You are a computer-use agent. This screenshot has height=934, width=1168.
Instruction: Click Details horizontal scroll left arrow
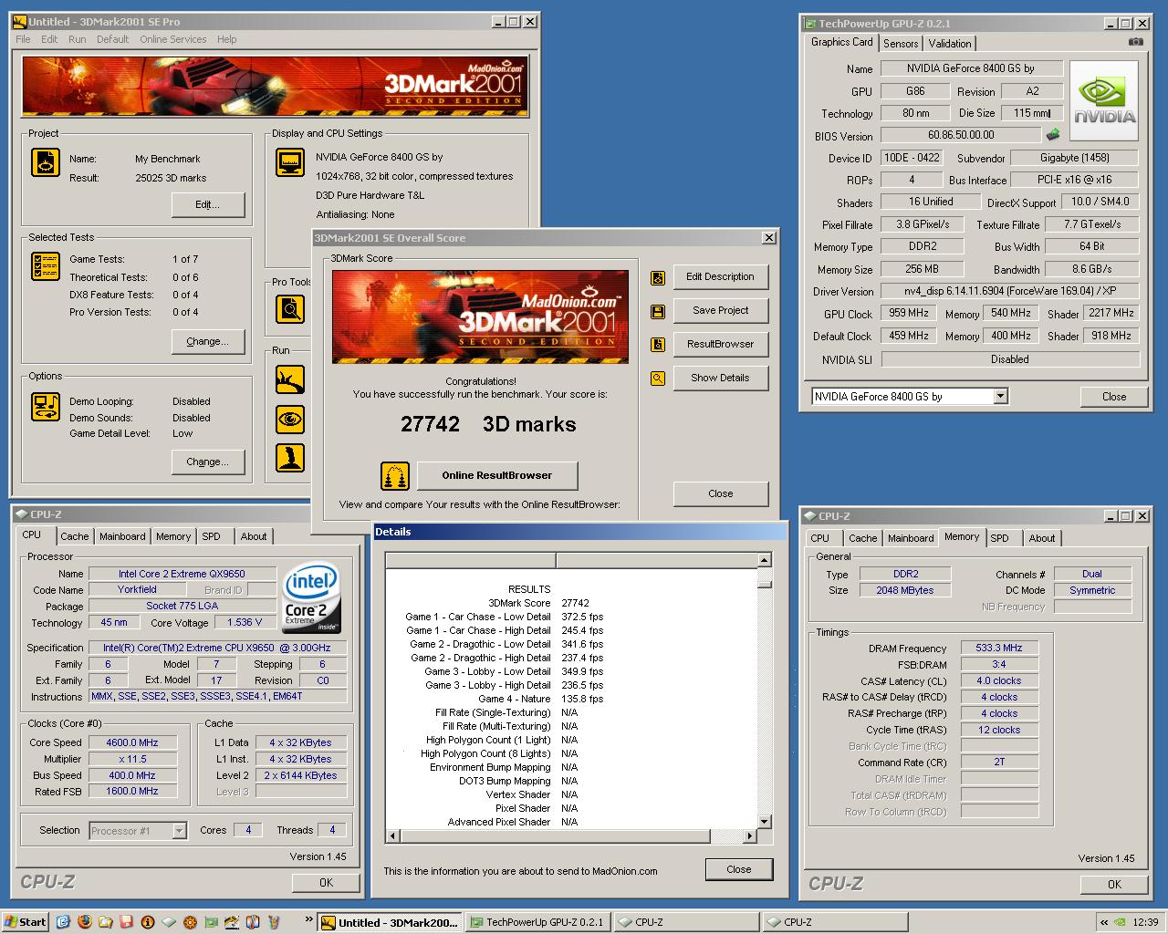(x=393, y=835)
